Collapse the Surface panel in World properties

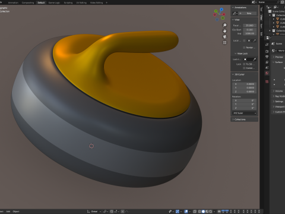[274, 62]
